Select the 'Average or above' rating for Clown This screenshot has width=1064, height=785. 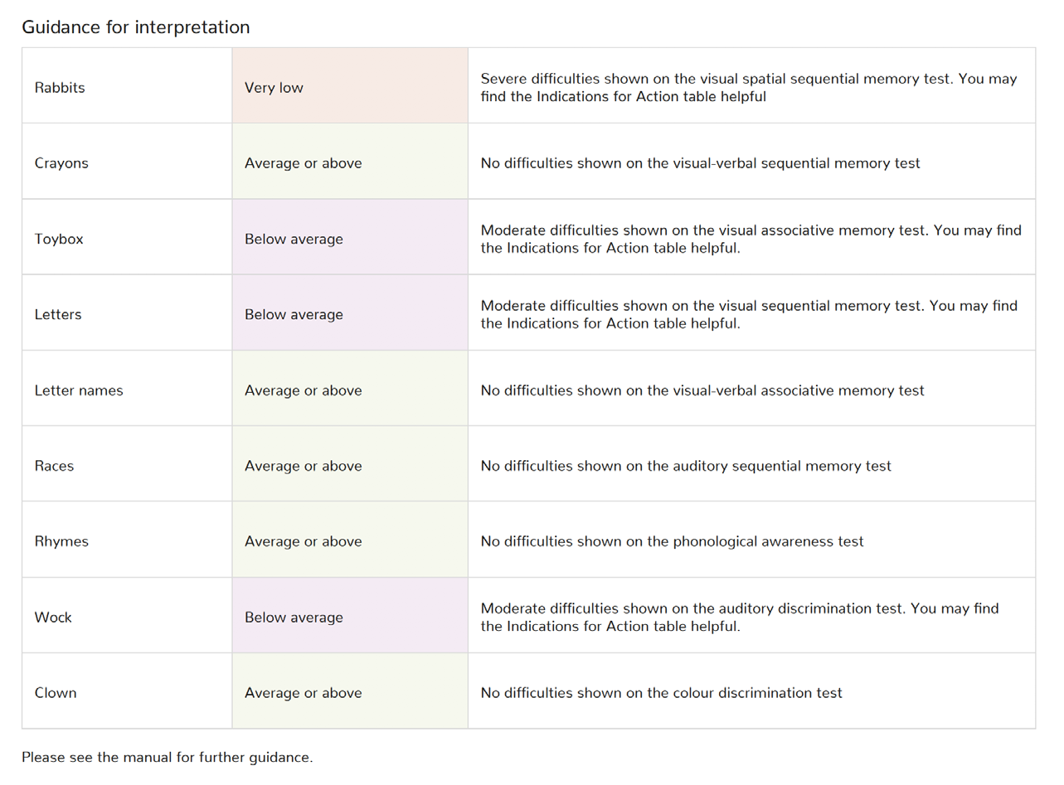350,691
